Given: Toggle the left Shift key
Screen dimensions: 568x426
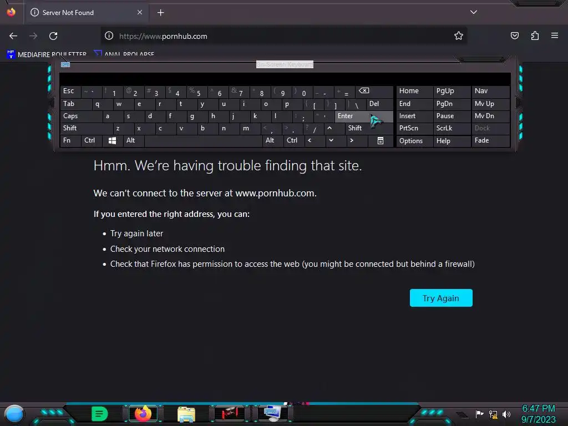Looking at the screenshot, I should pyautogui.click(x=86, y=128).
